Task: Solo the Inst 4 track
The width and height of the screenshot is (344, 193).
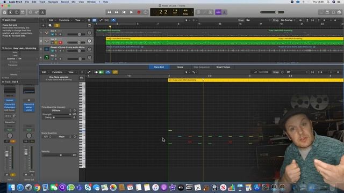Action: (x=56, y=42)
